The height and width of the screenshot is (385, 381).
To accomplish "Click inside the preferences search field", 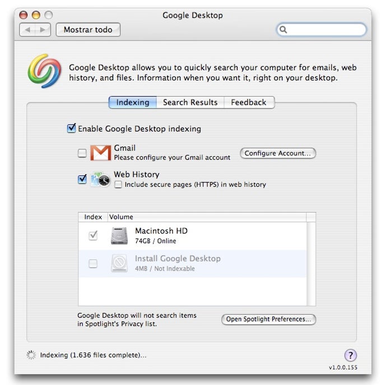I will click(322, 30).
